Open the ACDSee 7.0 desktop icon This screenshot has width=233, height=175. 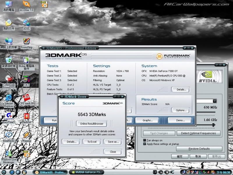click(x=26, y=4)
